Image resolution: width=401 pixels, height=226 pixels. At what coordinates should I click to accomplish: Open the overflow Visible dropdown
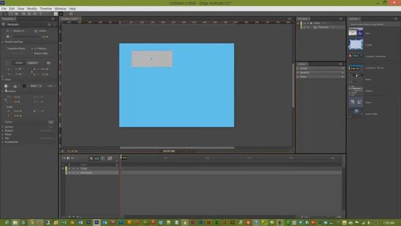[x=41, y=31]
